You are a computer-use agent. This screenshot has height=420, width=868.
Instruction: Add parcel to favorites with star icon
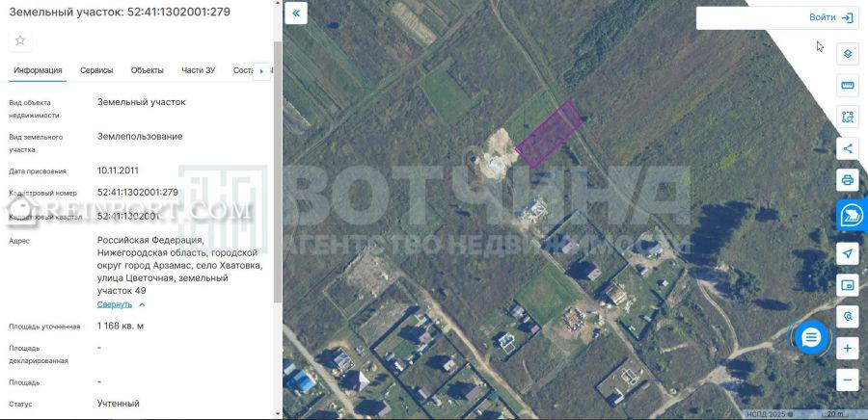[20, 40]
